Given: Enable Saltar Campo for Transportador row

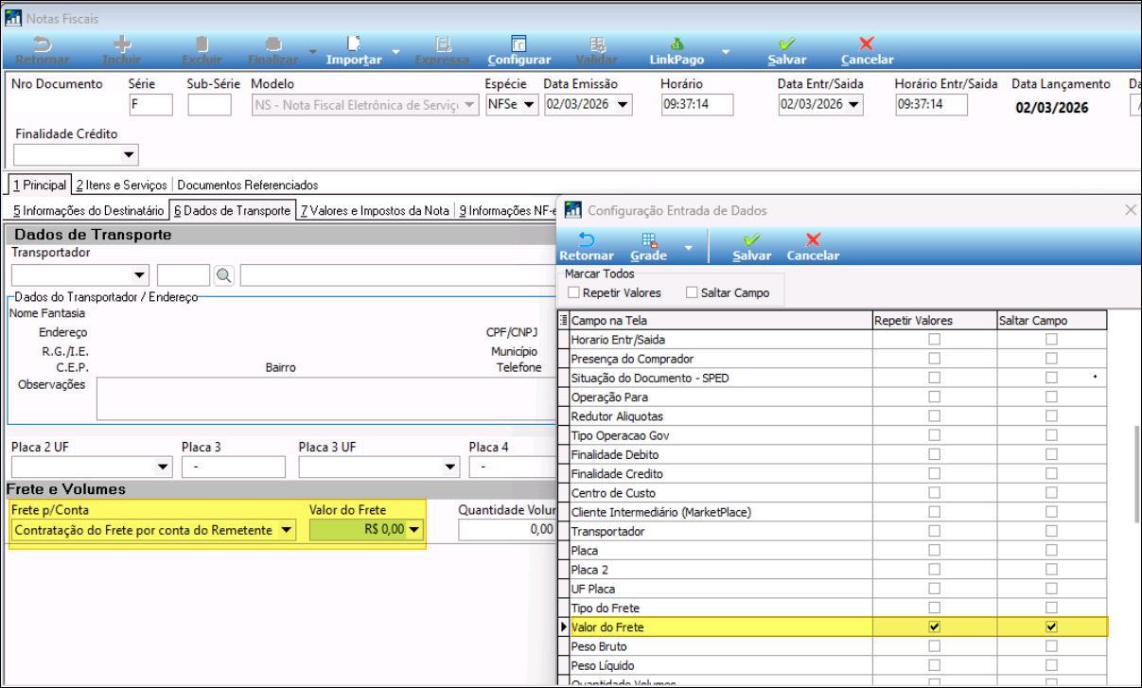Looking at the screenshot, I should (1051, 531).
